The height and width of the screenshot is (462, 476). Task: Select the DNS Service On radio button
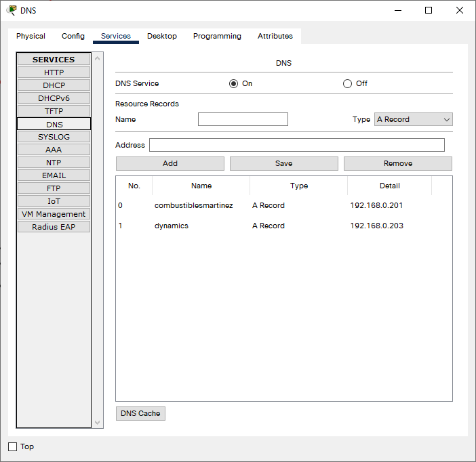233,84
